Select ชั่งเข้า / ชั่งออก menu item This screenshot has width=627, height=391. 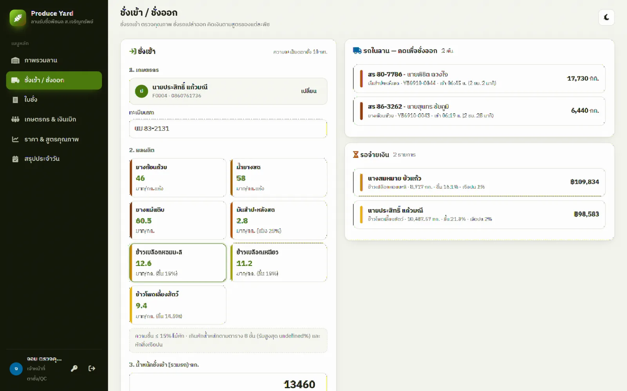54,80
